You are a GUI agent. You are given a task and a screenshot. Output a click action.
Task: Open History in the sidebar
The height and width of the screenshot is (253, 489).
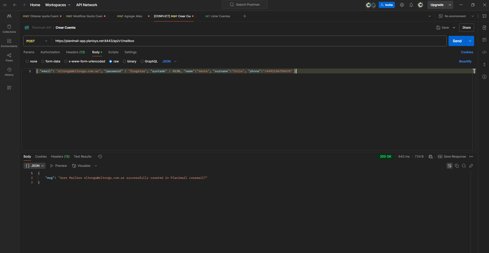point(9,72)
